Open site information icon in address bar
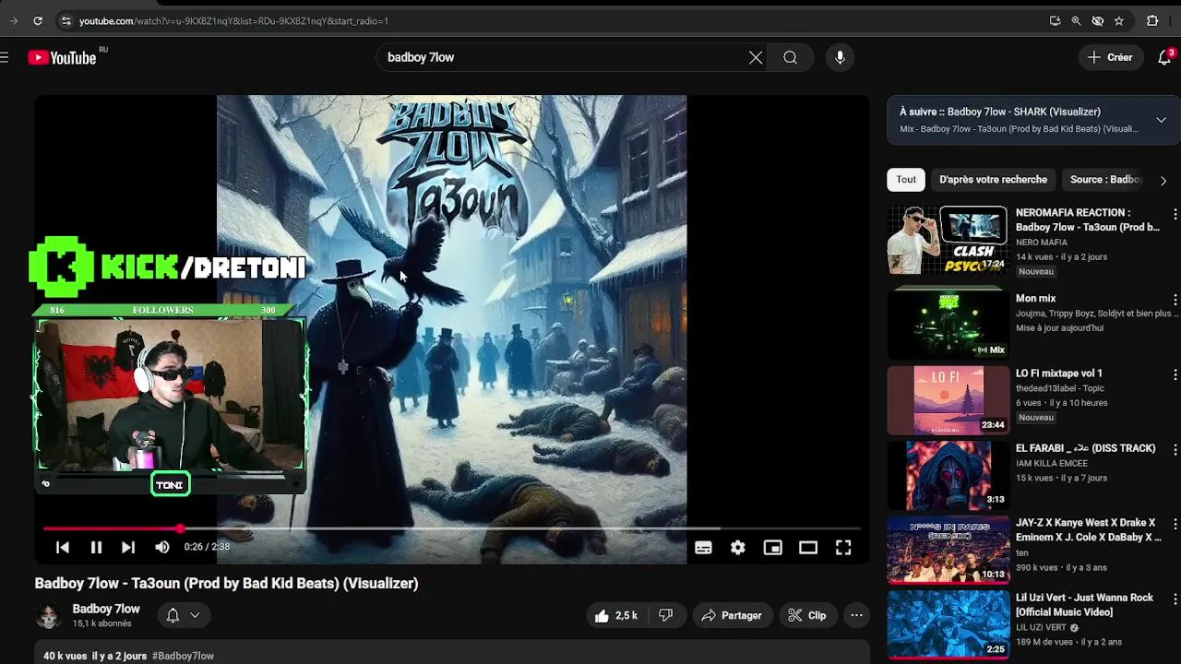 tap(65, 20)
